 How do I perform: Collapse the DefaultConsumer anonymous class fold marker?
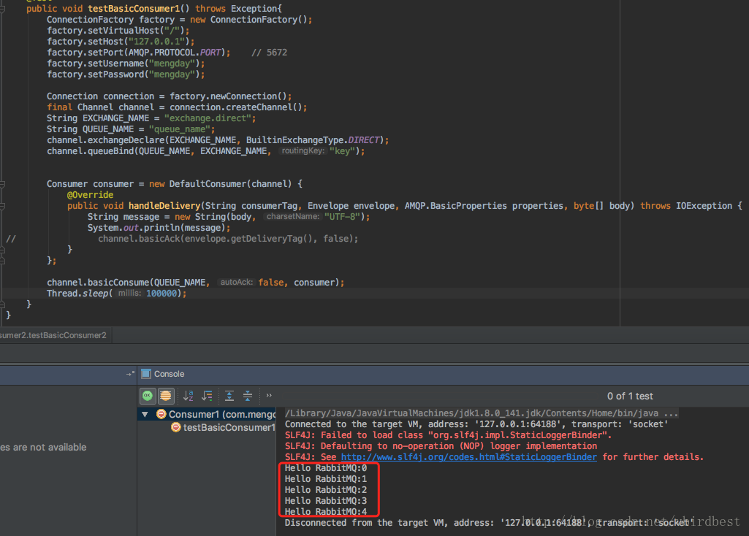point(2,184)
